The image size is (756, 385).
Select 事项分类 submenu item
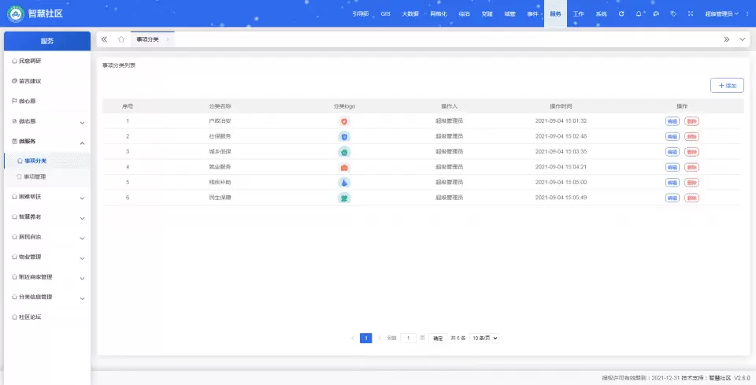point(46,161)
